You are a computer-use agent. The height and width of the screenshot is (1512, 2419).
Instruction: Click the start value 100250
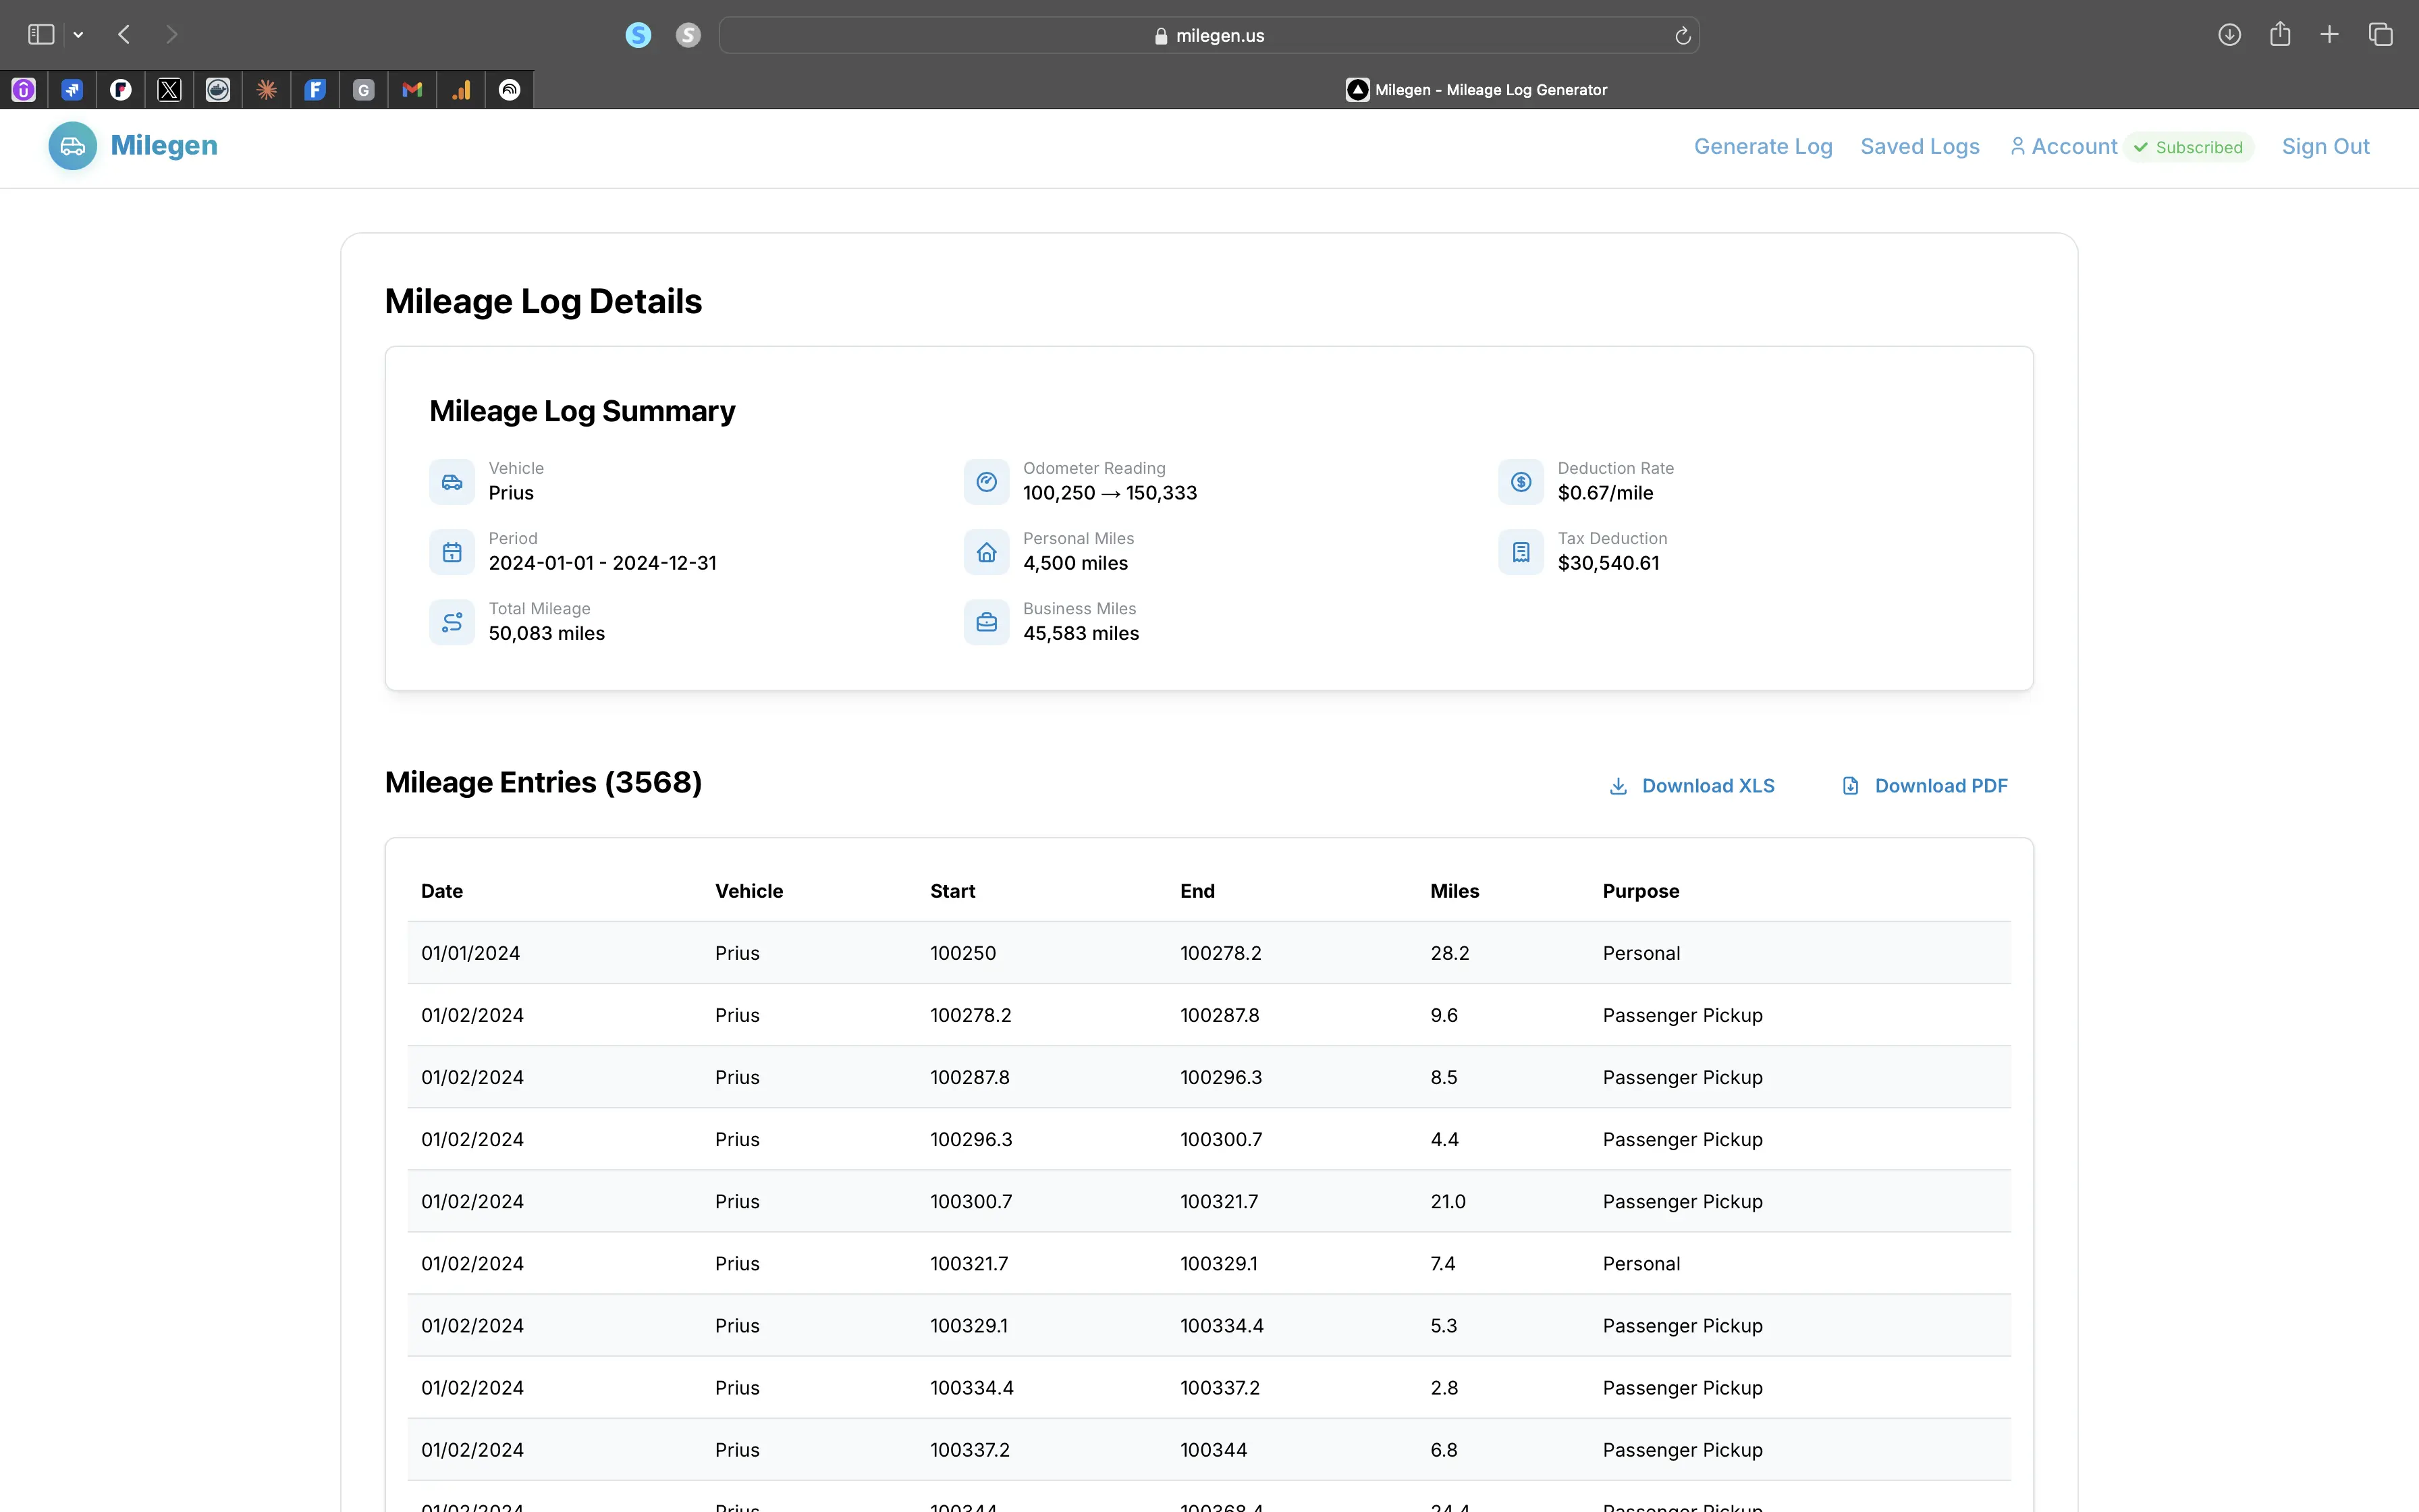pos(962,953)
